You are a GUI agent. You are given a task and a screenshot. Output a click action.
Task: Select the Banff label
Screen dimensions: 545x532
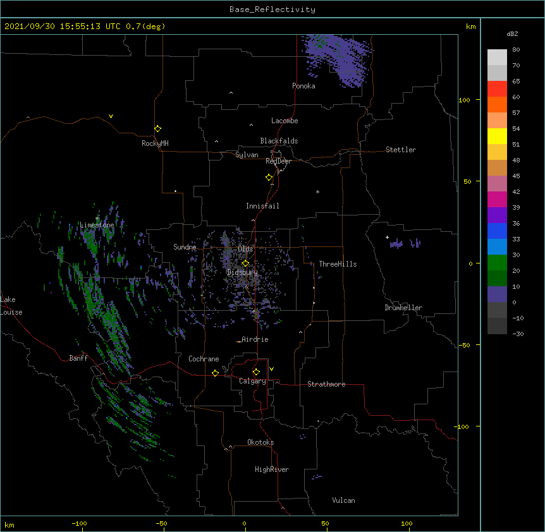78,358
